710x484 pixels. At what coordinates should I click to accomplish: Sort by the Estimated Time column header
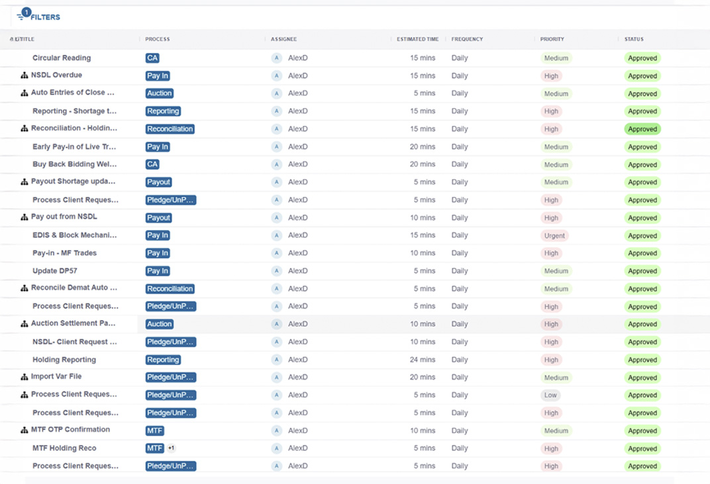pyautogui.click(x=416, y=40)
